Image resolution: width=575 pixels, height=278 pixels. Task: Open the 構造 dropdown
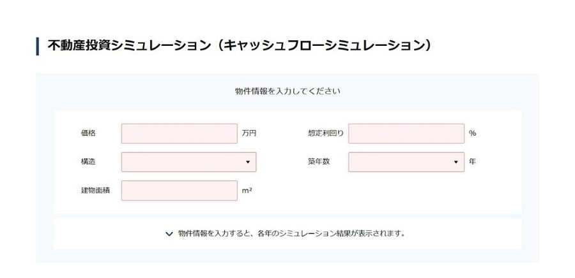(x=188, y=162)
